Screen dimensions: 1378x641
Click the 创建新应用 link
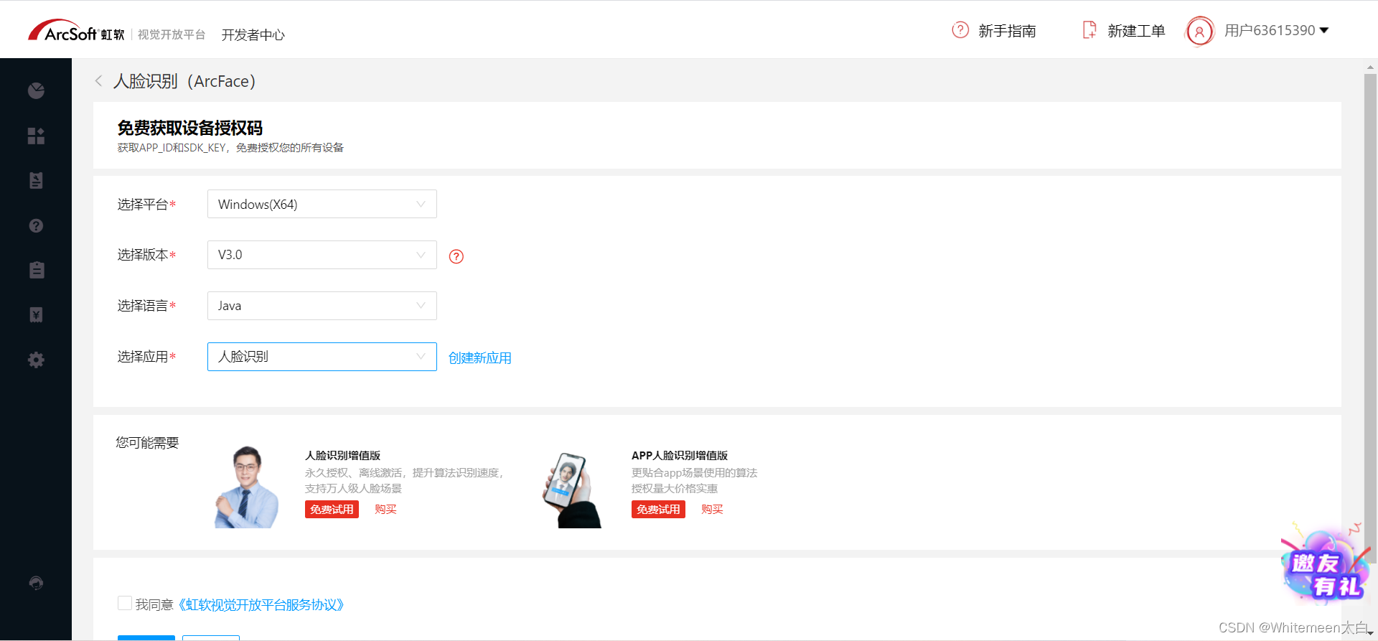coord(480,357)
